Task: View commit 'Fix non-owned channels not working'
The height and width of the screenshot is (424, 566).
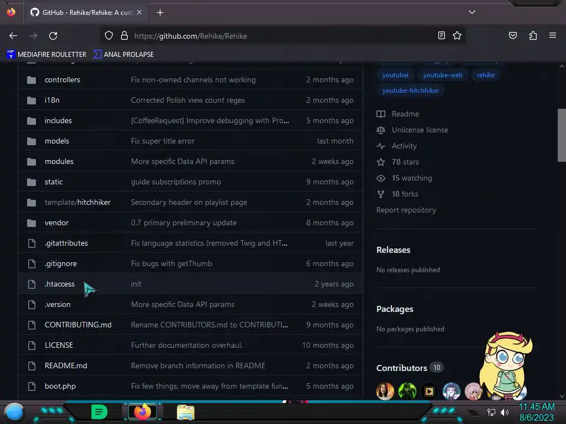Action: [x=193, y=79]
